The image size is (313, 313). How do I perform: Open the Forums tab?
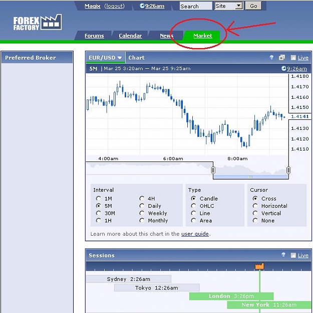click(x=94, y=36)
